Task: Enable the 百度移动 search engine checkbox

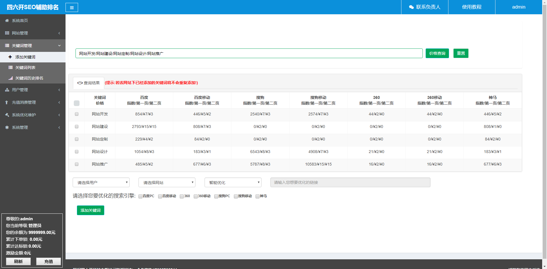Action: (x=160, y=196)
